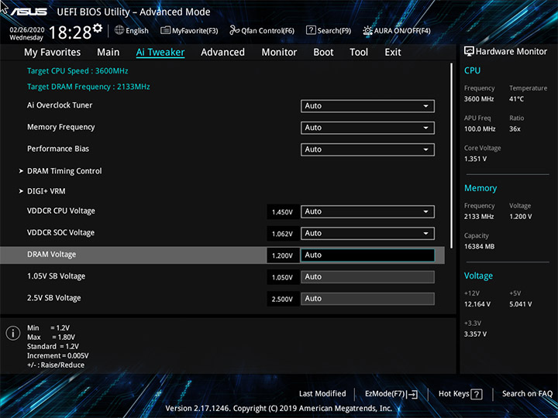
Task: Select the Memory Frequency label
Action: [x=61, y=127]
